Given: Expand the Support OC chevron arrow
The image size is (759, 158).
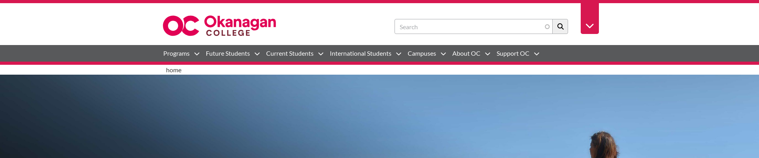Looking at the screenshot, I should [x=536, y=54].
